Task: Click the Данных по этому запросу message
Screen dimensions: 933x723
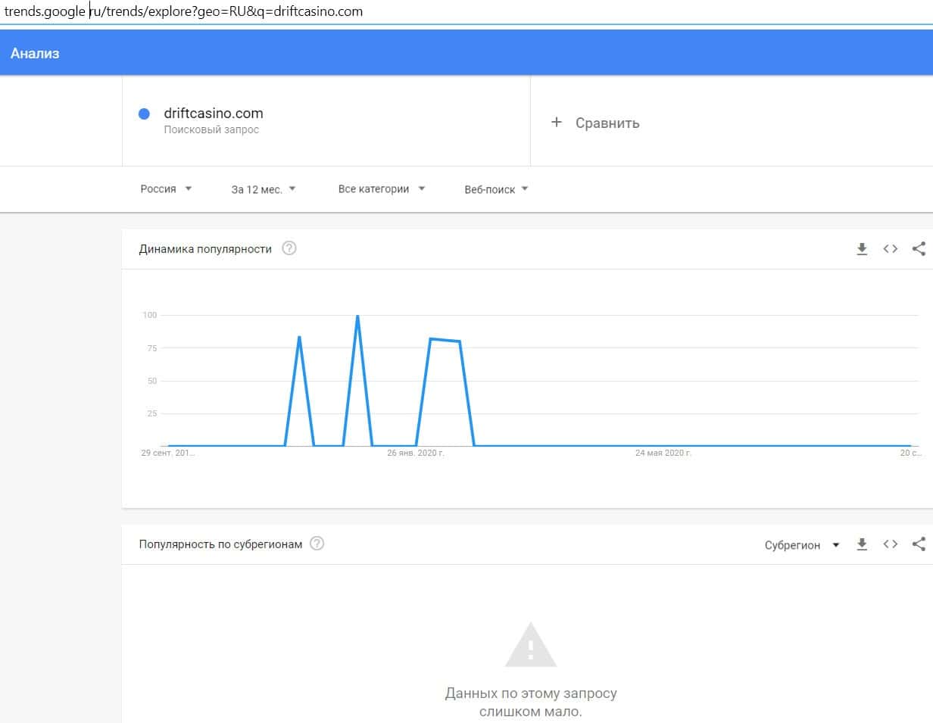Action: tap(531, 702)
